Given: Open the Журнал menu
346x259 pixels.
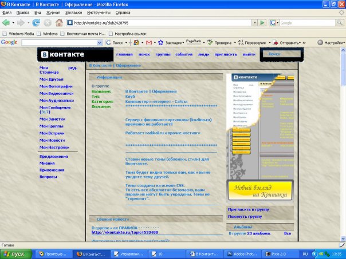Looking at the screenshot, I should 53,13.
